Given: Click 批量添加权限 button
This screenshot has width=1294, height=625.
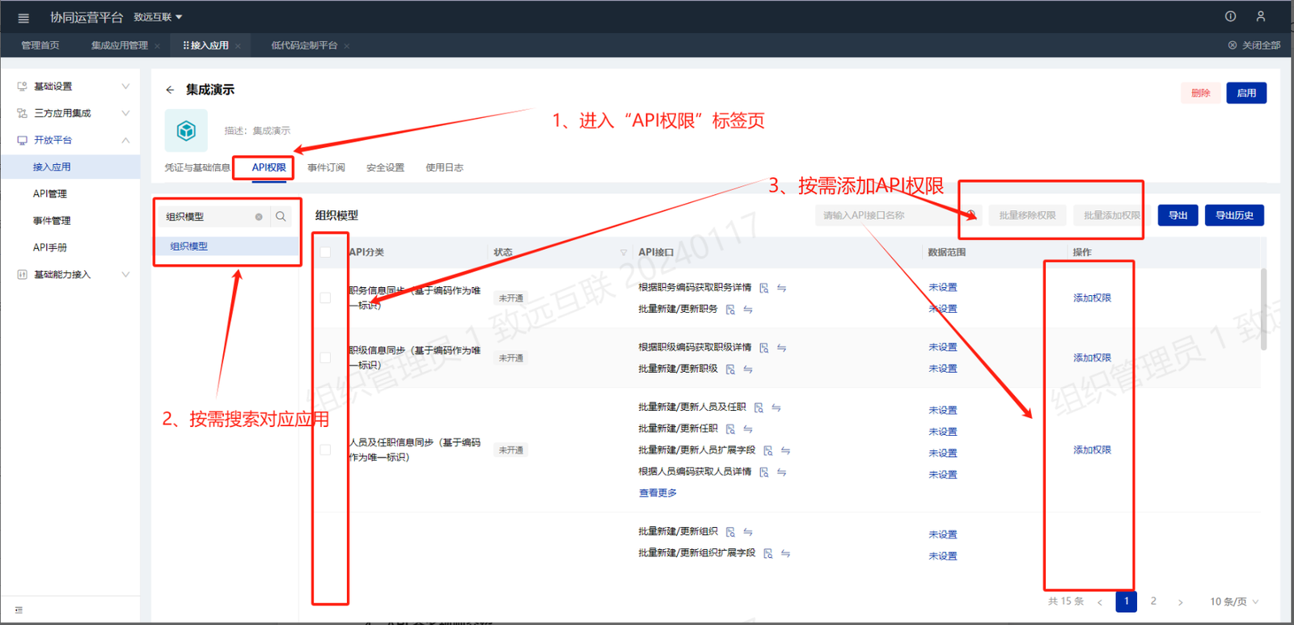Looking at the screenshot, I should point(1112,215).
